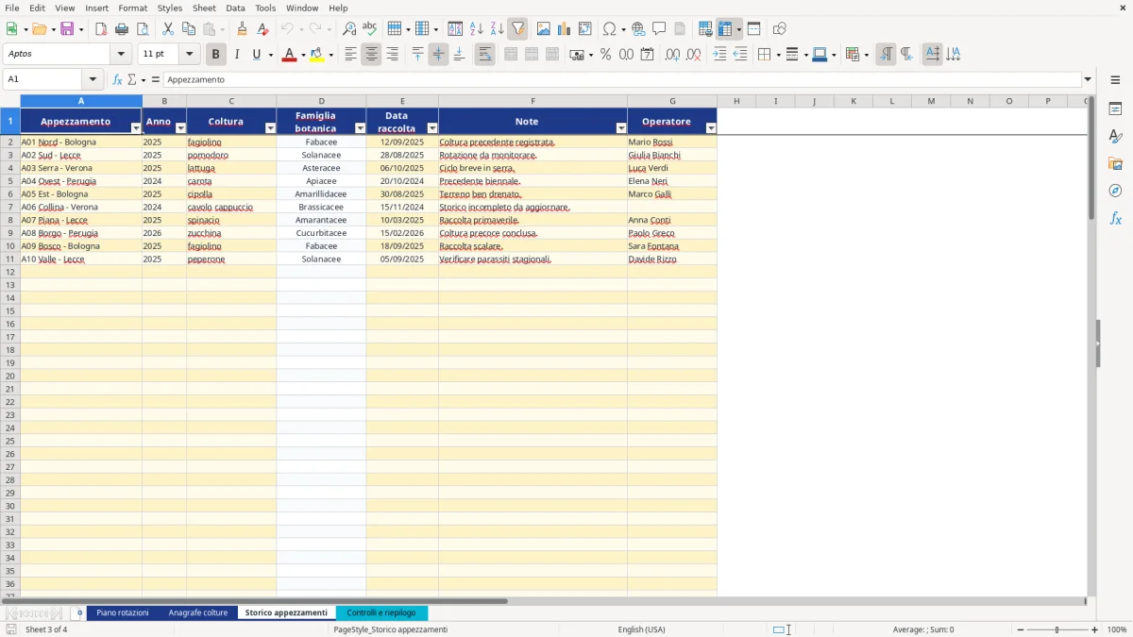The width and height of the screenshot is (1133, 637).
Task: Select column D header
Action: pyautogui.click(x=321, y=101)
